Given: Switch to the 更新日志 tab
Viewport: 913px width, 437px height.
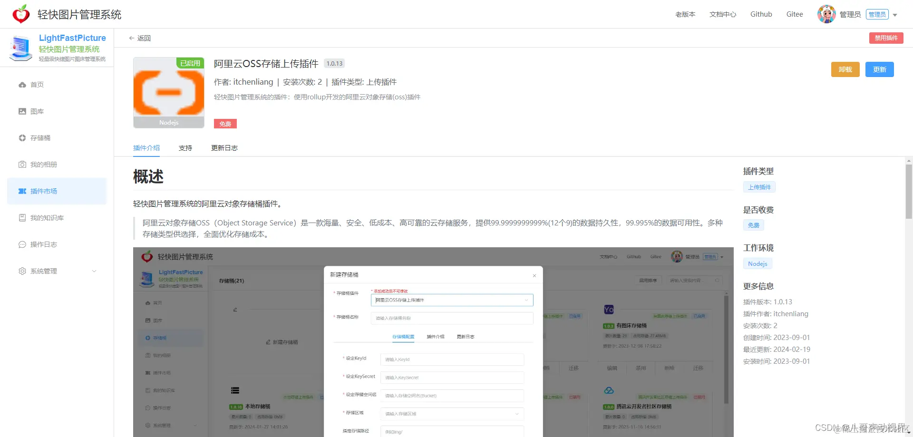Looking at the screenshot, I should [x=224, y=148].
